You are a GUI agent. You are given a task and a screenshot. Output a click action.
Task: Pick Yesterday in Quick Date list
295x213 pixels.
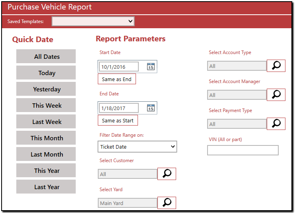coord(46,89)
